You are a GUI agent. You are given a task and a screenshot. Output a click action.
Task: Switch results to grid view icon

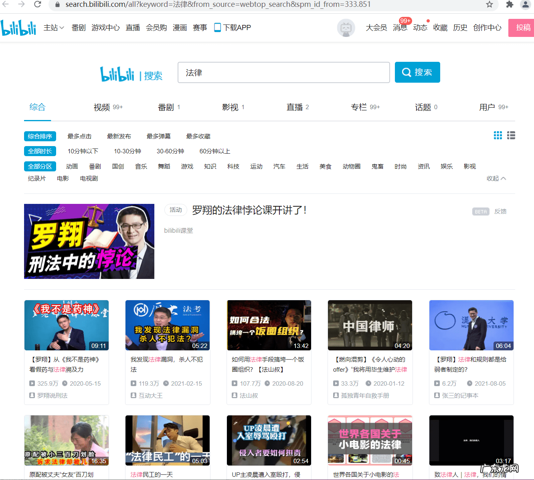pyautogui.click(x=498, y=136)
